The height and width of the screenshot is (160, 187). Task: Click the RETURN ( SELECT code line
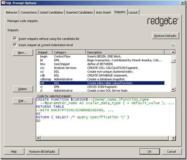[83, 117]
